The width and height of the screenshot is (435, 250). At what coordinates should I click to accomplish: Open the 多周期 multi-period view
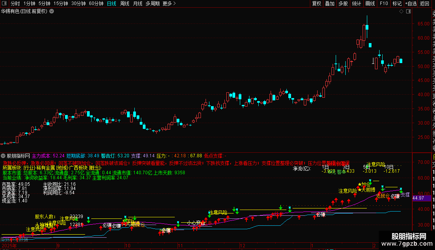[x=152, y=3]
